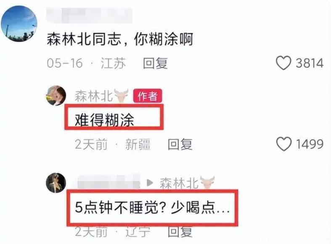Open 森林北 author avatar
The width and height of the screenshot is (331, 244).
click(x=56, y=96)
